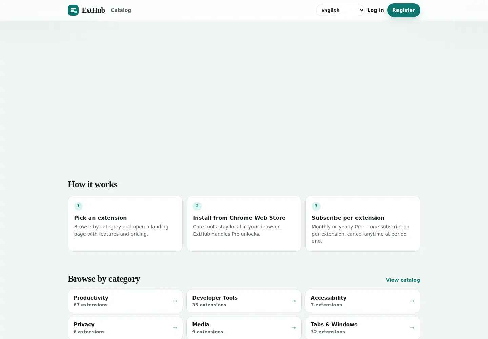Click the 'Browse by category' heading
The image size is (488, 339).
pyautogui.click(x=104, y=279)
